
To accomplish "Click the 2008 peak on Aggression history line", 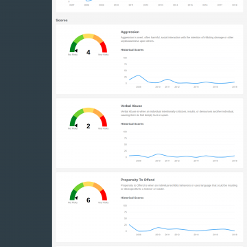I will (139, 75).
